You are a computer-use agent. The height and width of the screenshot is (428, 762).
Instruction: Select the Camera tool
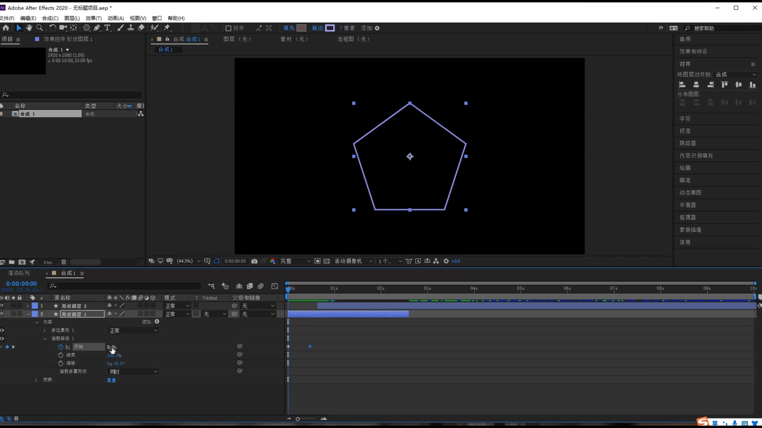[x=63, y=28]
